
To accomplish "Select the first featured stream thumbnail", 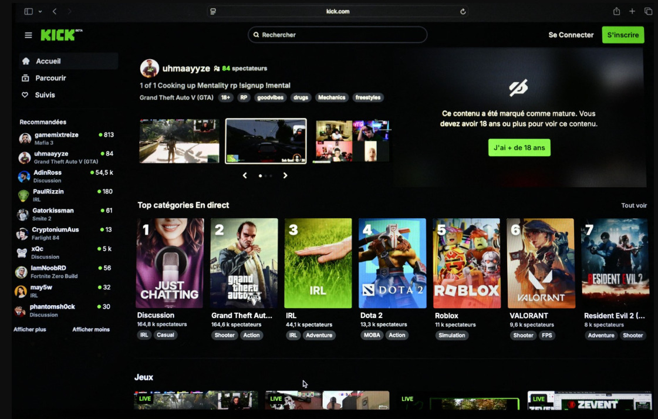I will (x=179, y=141).
